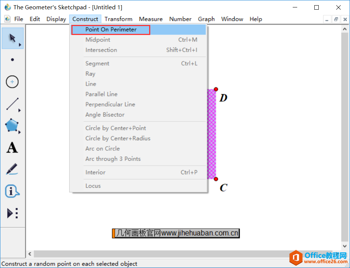Screen dimensions: 350x268
Task: Select red point C on the sketch
Action: 216,179
